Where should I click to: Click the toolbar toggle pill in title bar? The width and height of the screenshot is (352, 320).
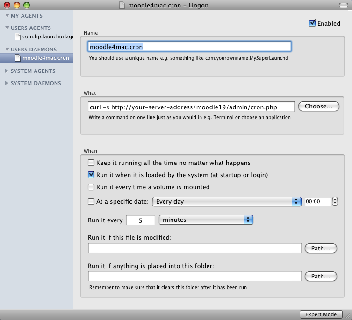pos(344,5)
